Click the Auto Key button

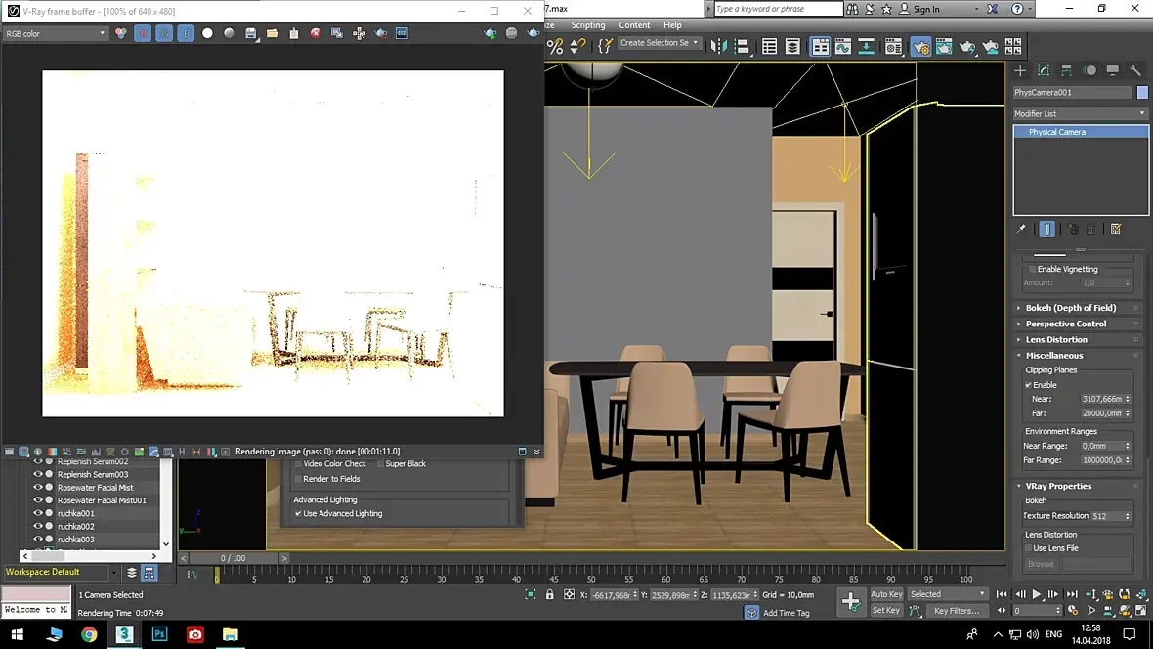tap(886, 594)
